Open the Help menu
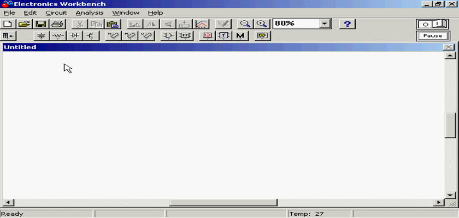459x218 pixels. point(155,13)
